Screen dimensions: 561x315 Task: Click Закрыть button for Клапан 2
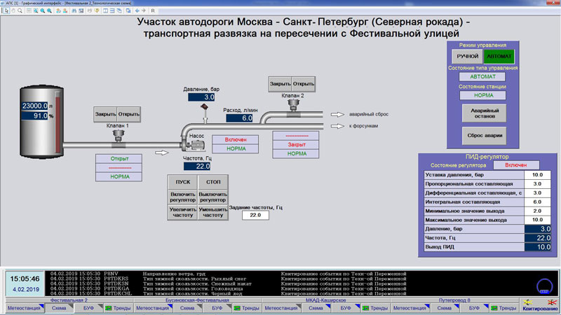(280, 84)
